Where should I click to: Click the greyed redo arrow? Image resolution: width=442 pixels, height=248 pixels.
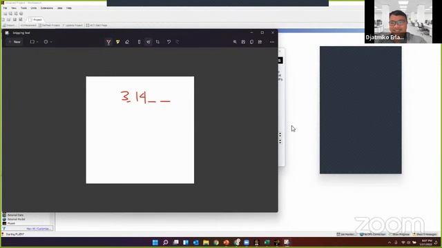(177, 42)
